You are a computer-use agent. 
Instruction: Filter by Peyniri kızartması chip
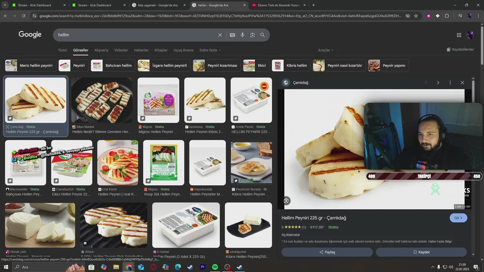click(x=217, y=65)
